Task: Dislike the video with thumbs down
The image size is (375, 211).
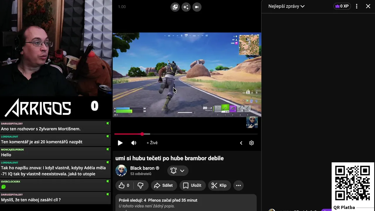Action: (141, 186)
